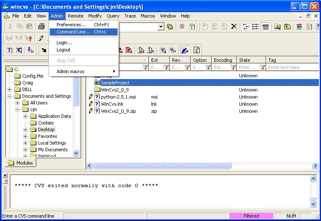This screenshot has height=221, width=321.
Task: Click the yellow pencil edit icon
Action: click(41, 38)
